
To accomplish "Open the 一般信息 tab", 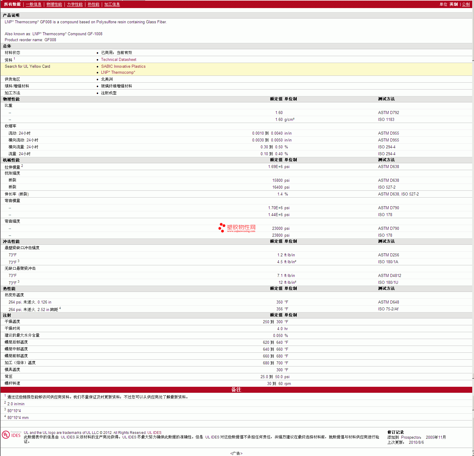I will 33,4.
